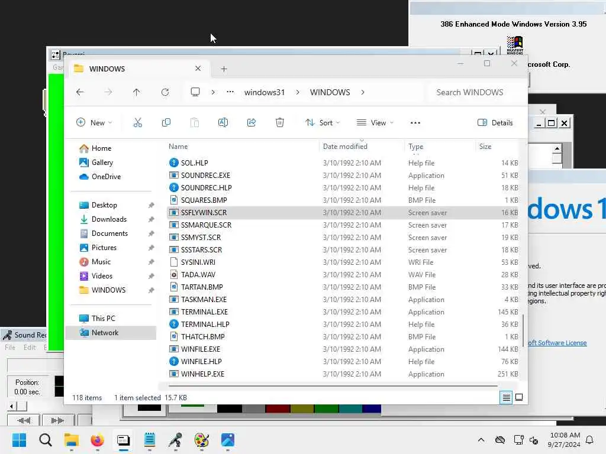Open Music in Quick access
606x454 pixels.
(101, 262)
